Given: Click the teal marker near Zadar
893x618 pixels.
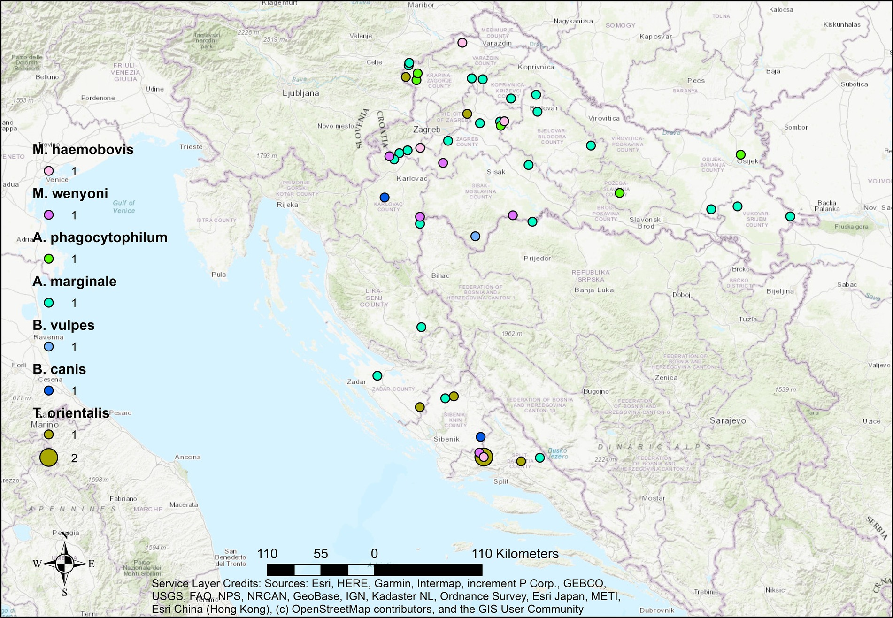Looking at the screenshot, I should (377, 375).
